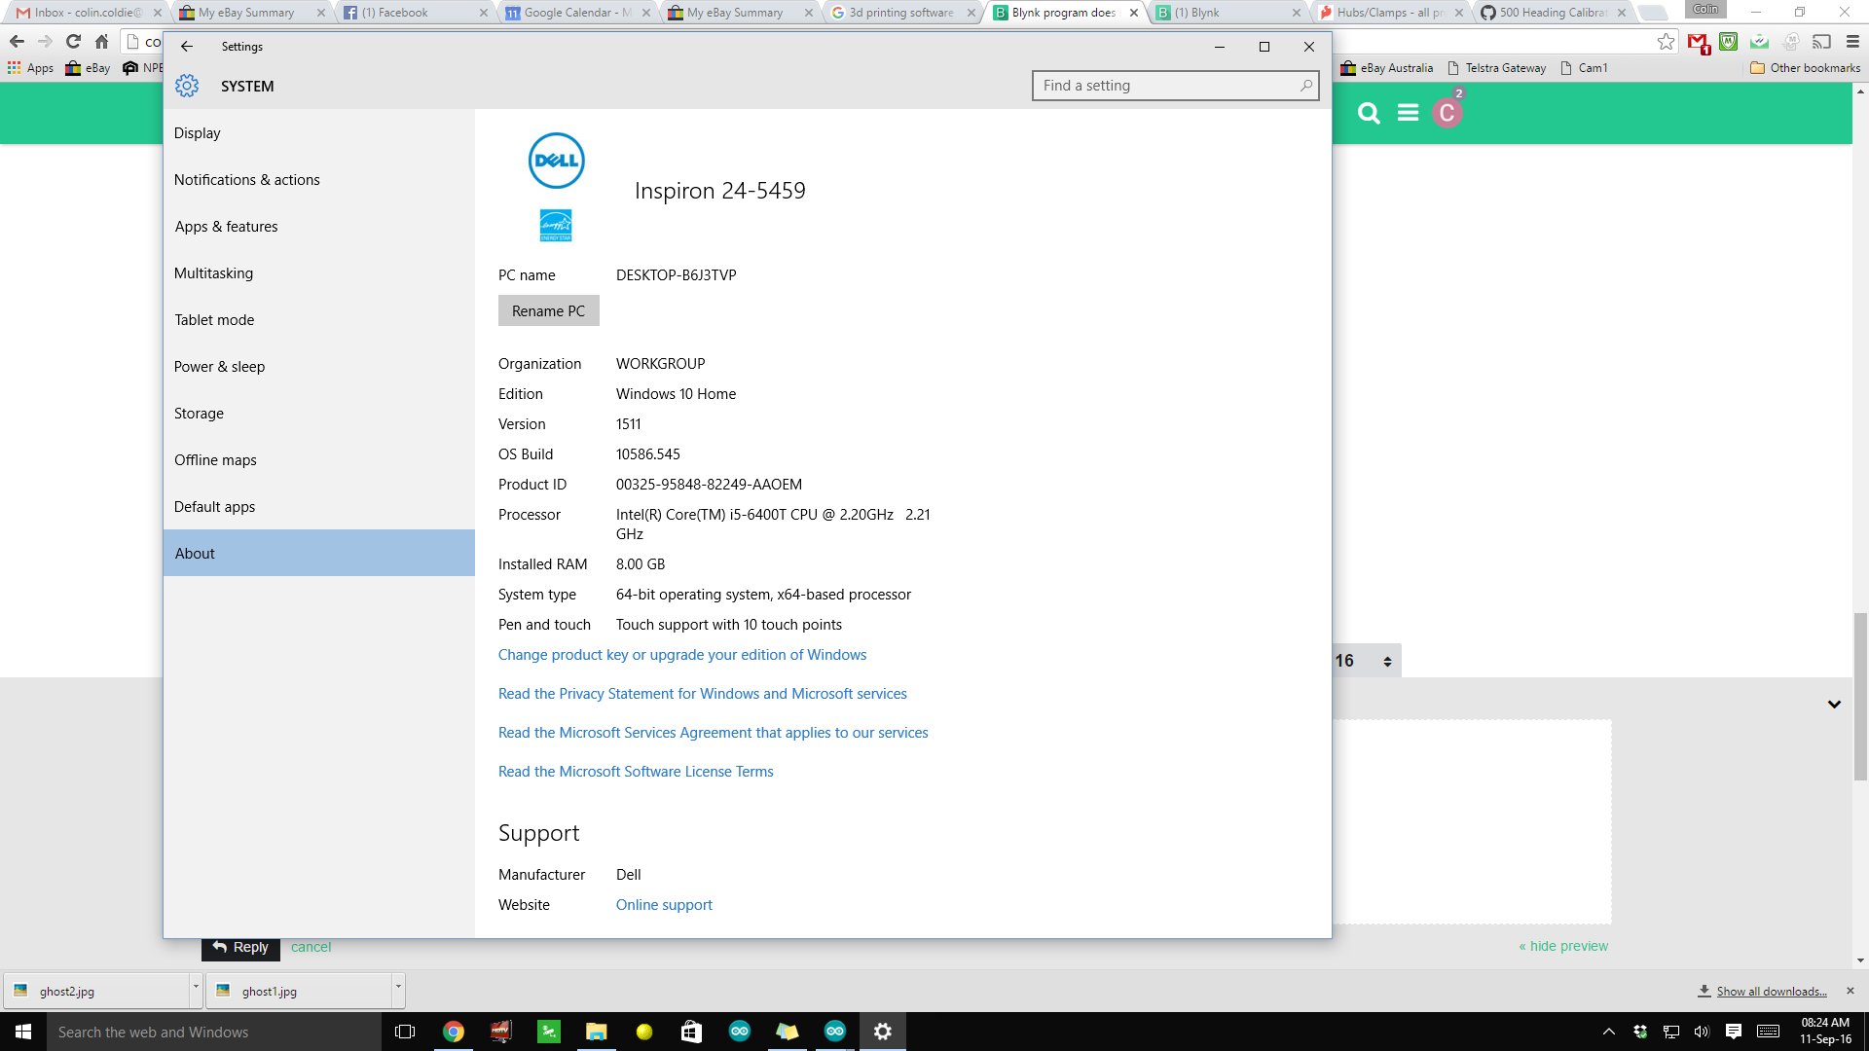
Task: Open the volume icon in system tray
Action: point(1702,1032)
